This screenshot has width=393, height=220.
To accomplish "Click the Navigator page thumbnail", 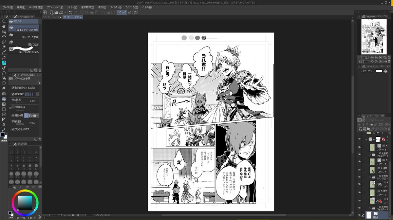I will click(x=374, y=36).
